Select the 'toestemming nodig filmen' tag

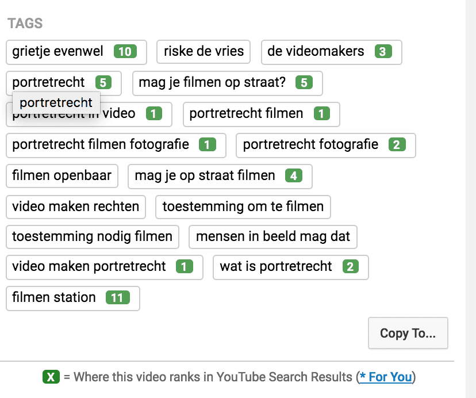(x=93, y=236)
